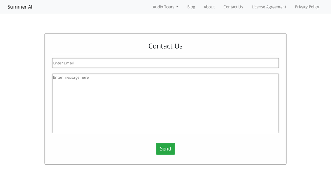Screen dimensions: 331x186
Task: Click the text area resize handle corner
Action: tap(277, 132)
